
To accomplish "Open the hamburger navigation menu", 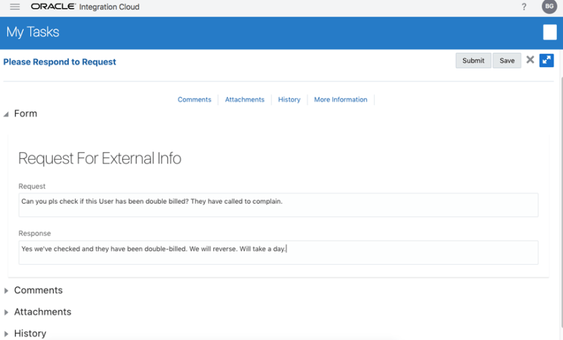I will coord(15,7).
